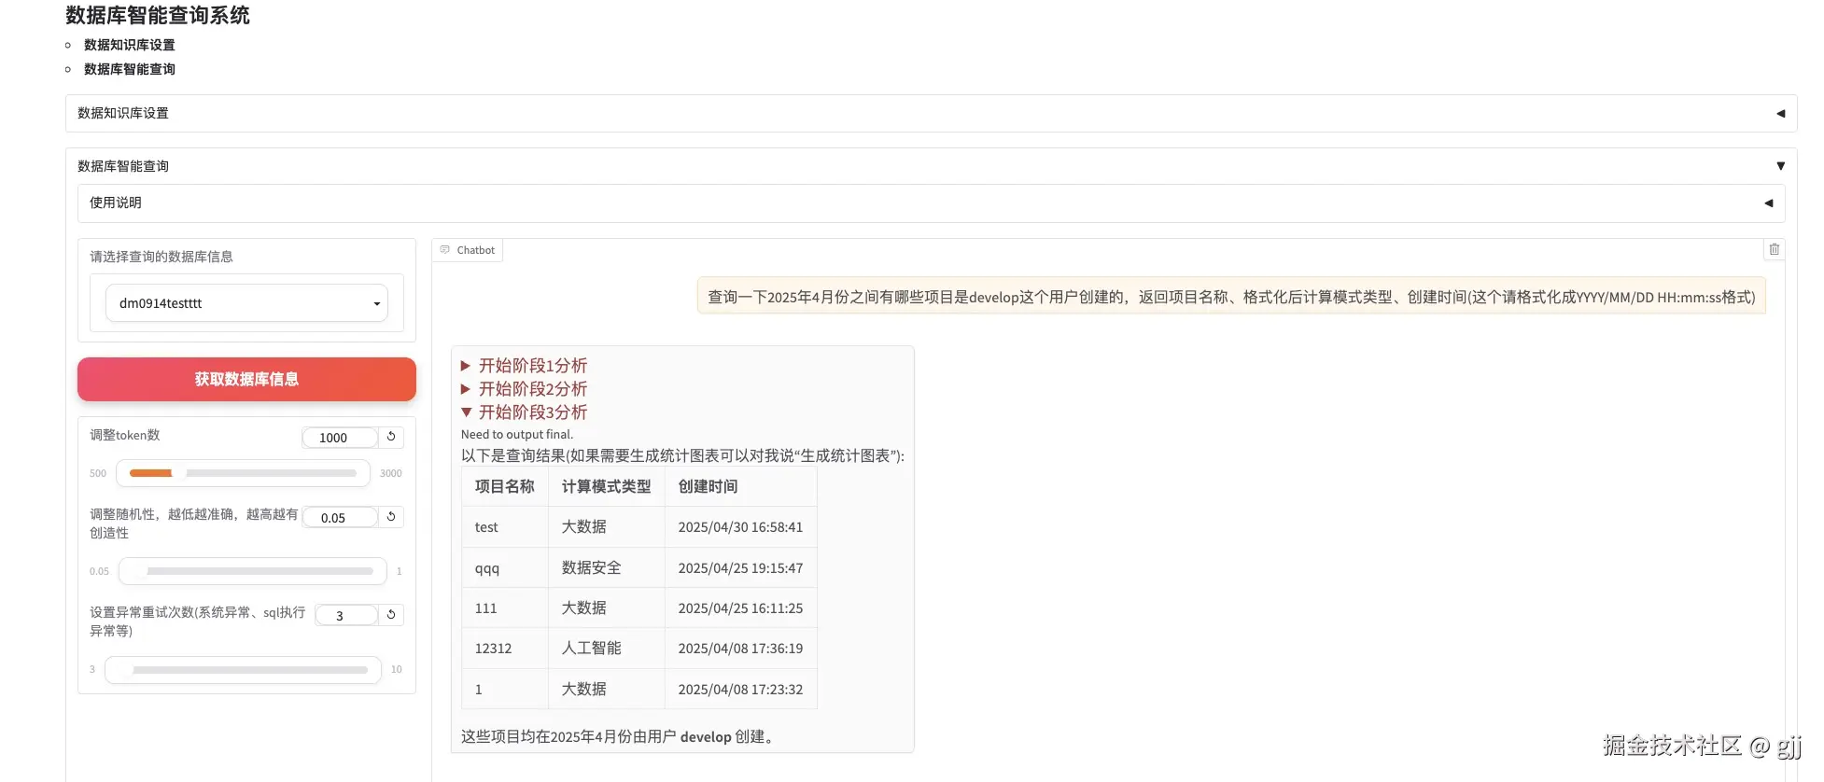Image resolution: width=1824 pixels, height=782 pixels.
Task: Click the closing summary mentioning develop
Action: click(618, 736)
